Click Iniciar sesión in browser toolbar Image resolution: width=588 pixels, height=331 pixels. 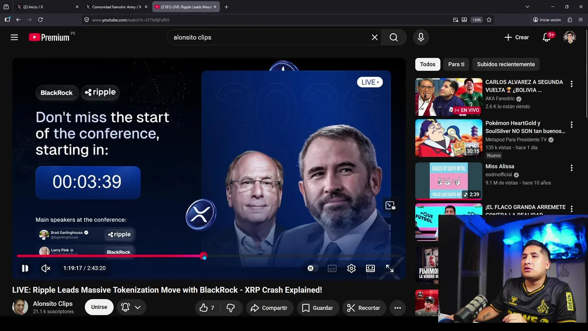point(547,20)
